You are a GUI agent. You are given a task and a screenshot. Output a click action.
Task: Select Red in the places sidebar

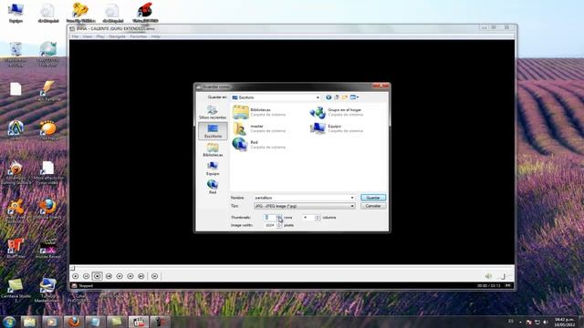[213, 187]
